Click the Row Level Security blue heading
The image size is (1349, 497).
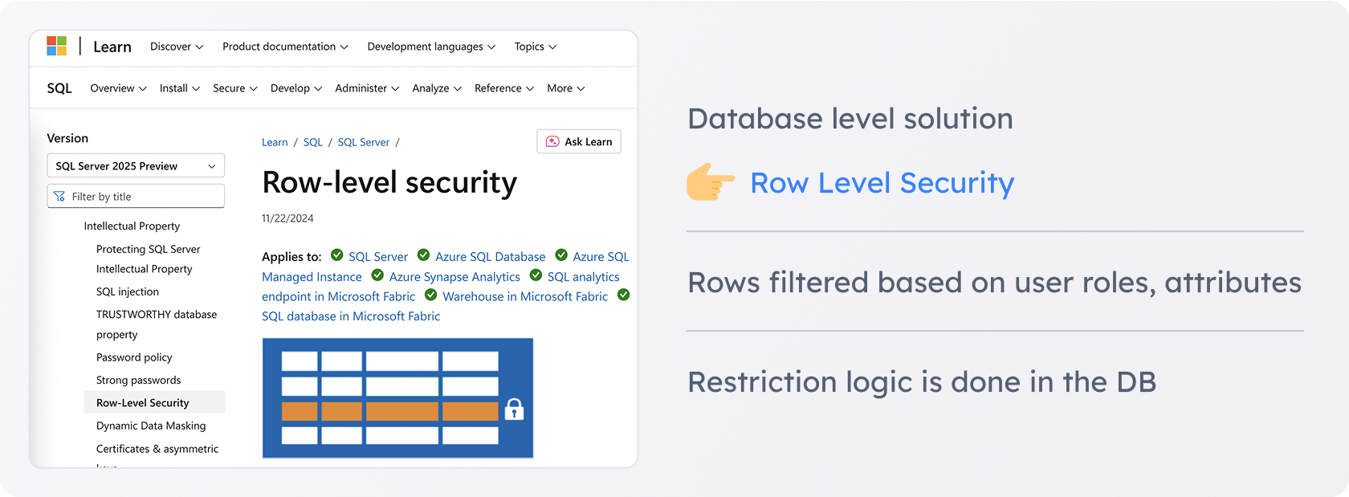point(882,183)
